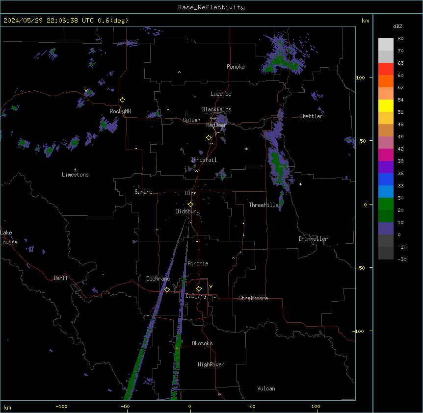
Task: Click the 57 value label in the dBZ legend
Action: pyautogui.click(x=400, y=87)
